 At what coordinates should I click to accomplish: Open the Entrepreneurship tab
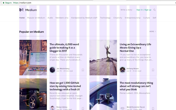pos(133,18)
